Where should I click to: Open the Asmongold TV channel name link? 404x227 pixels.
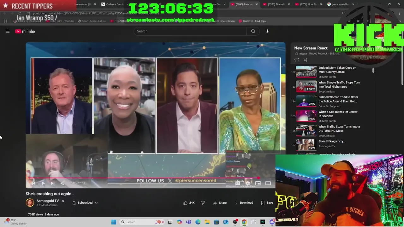tap(48, 201)
